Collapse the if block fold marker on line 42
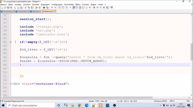This screenshot has width=193, height=108. pos(11,42)
